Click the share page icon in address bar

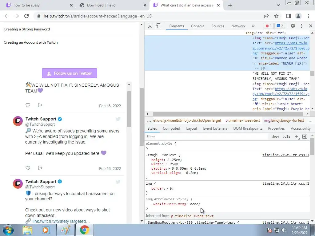(x=266, y=16)
